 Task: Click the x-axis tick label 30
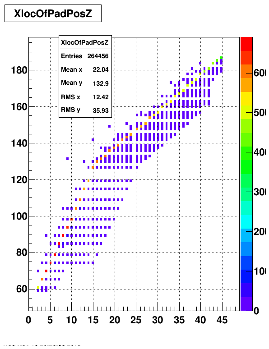(158, 320)
